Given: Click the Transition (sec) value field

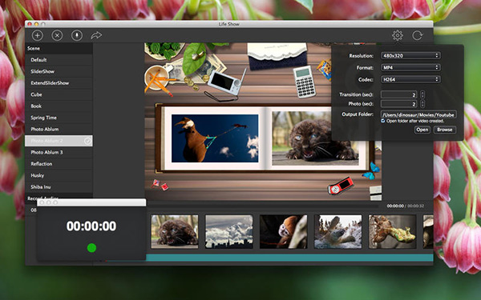Looking at the screenshot, I should point(398,94).
